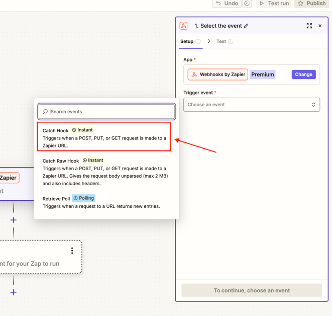The image size is (332, 316).
Task: Rename step with the pencil edit icon
Action: coord(246,26)
